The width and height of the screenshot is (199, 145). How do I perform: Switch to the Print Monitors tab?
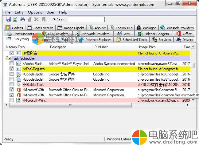click(x=21, y=34)
